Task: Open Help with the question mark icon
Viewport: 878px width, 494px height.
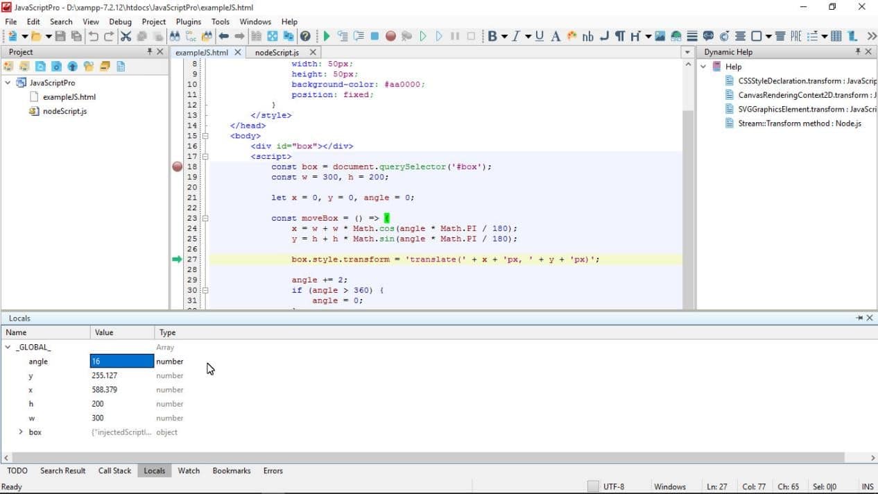Action: (305, 36)
